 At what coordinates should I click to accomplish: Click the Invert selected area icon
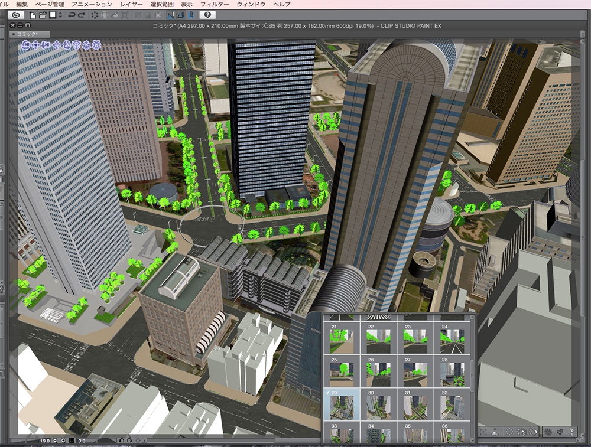147,15
